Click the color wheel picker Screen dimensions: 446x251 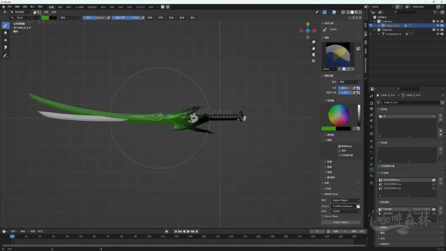point(339,115)
